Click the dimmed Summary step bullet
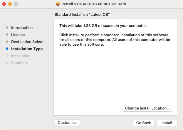183x130 pixels. 7,63
